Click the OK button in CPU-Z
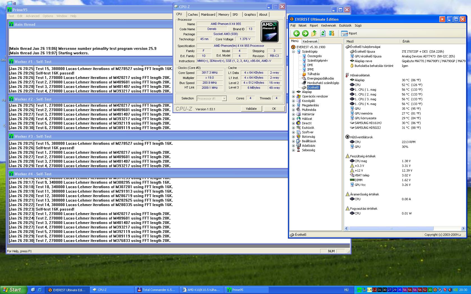This screenshot has height=294, width=471. click(x=274, y=109)
